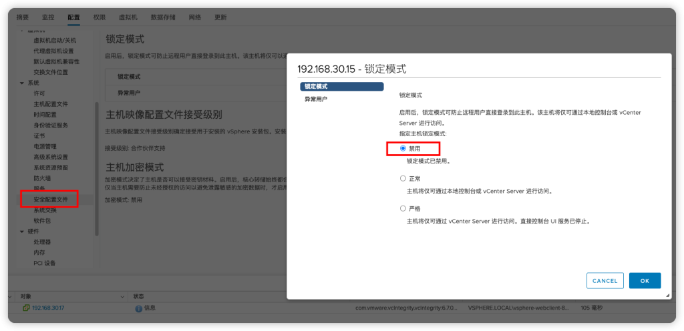The height and width of the screenshot is (331, 684).
Task: Open the 虚拟机 tab
Action: pos(128,18)
